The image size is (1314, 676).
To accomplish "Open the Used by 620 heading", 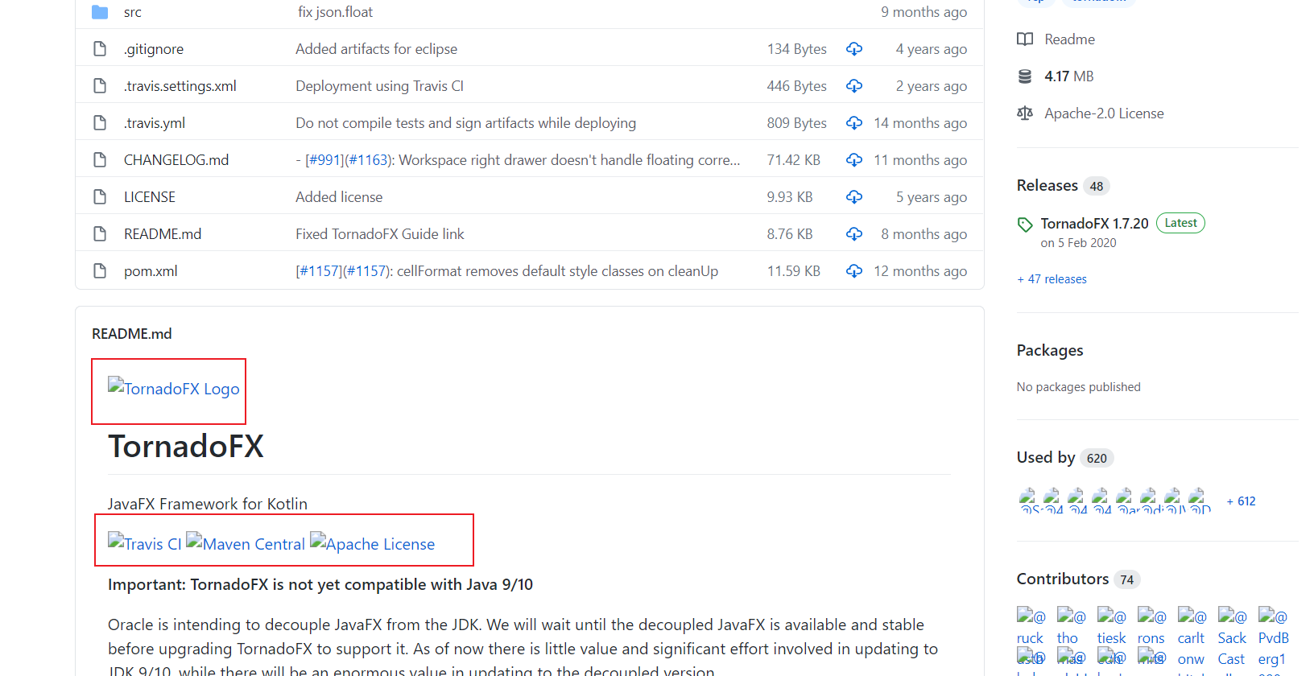I will [x=1064, y=457].
